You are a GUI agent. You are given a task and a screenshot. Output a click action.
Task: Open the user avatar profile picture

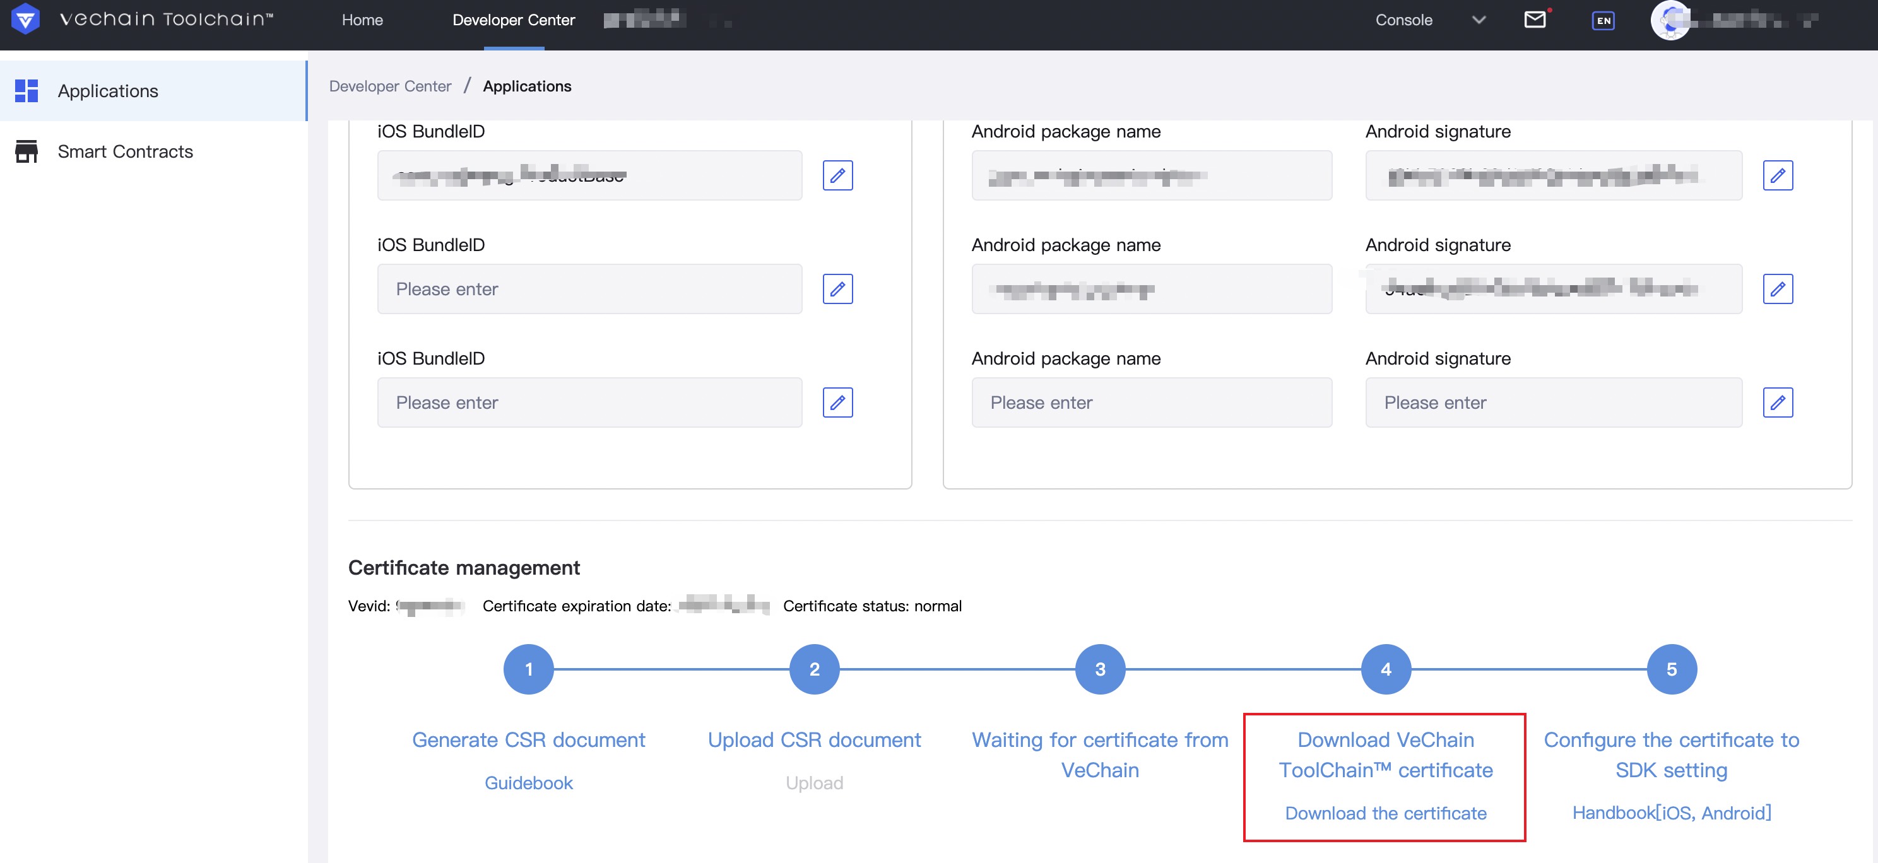[1670, 20]
